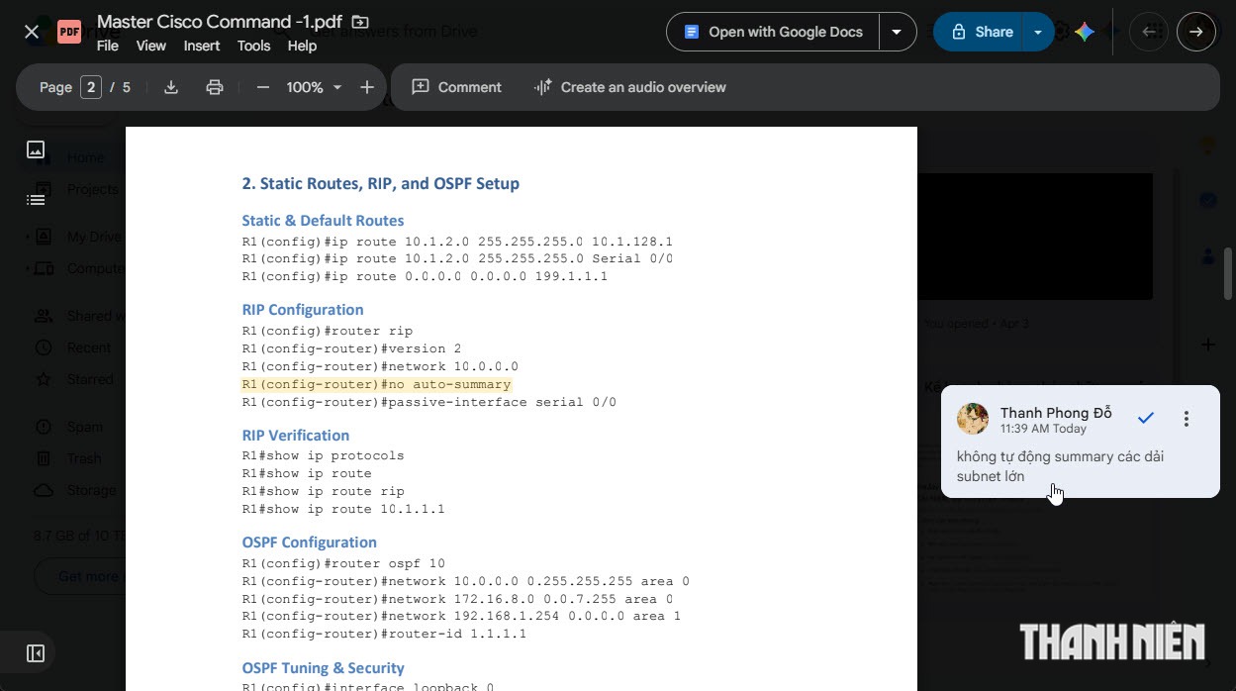Zoom in with the plus icon
The width and height of the screenshot is (1236, 691).
[367, 87]
